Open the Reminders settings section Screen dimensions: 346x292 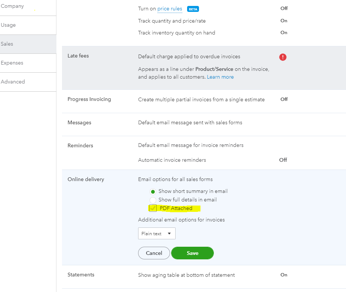coord(80,146)
